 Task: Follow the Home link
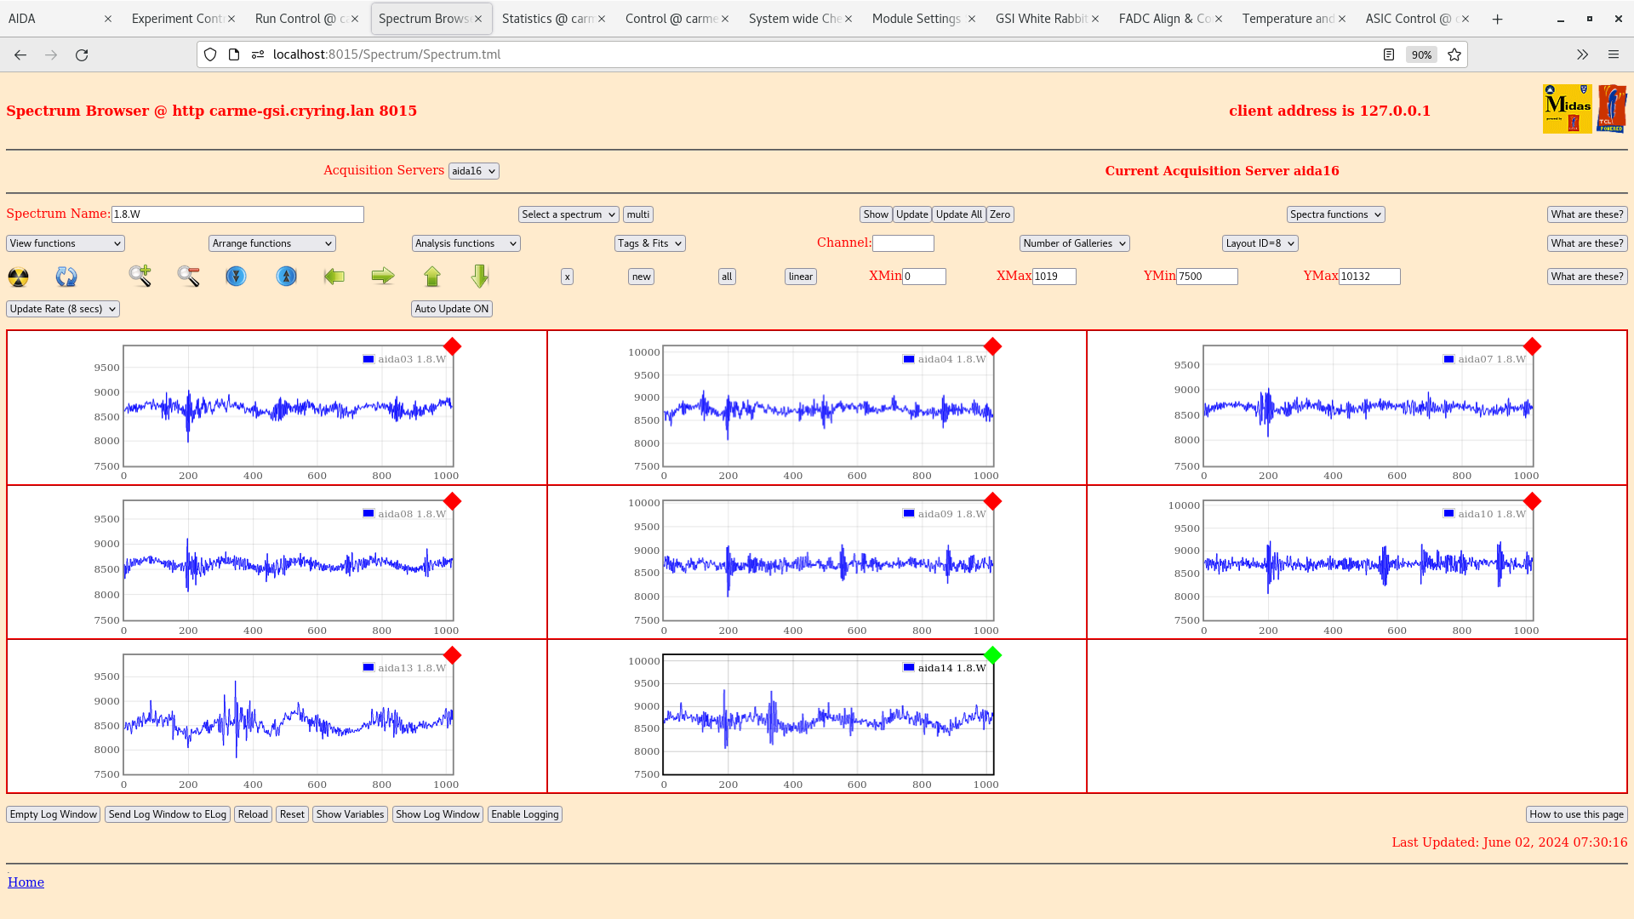pos(26,882)
